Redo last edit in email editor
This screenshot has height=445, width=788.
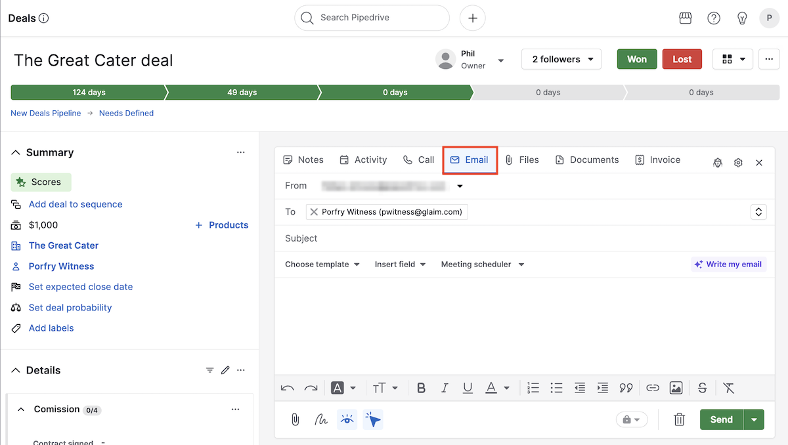coord(311,388)
